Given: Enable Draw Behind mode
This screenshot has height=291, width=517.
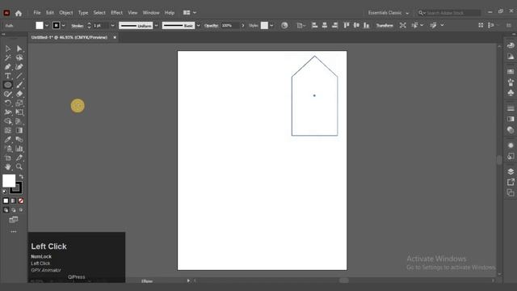Looking at the screenshot, I should click(x=13, y=210).
